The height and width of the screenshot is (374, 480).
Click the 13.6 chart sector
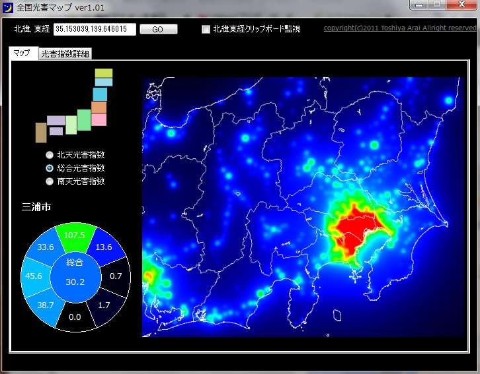(x=106, y=247)
